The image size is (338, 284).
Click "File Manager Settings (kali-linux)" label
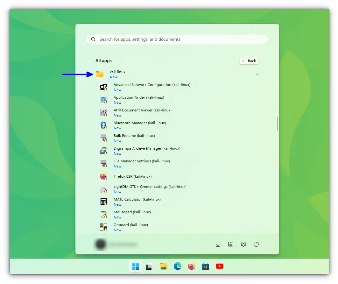[x=142, y=161]
